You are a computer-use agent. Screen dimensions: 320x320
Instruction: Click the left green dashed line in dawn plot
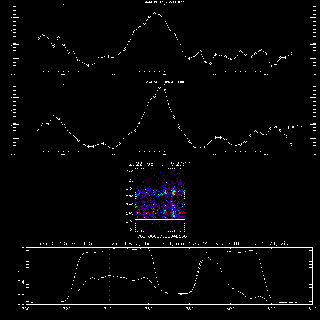click(x=102, y=38)
